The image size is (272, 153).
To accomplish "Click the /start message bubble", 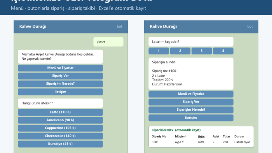I will click(108, 42).
